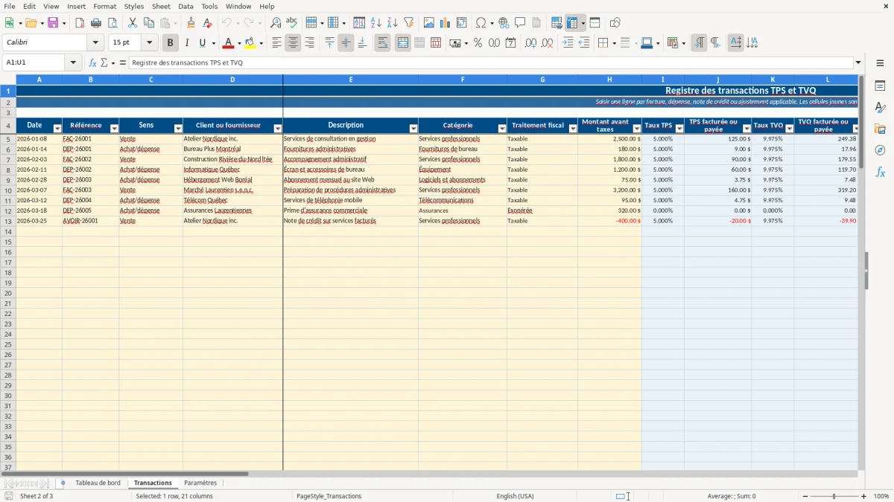Open Font Size dropdown
This screenshot has height=502, width=894.
click(x=149, y=43)
